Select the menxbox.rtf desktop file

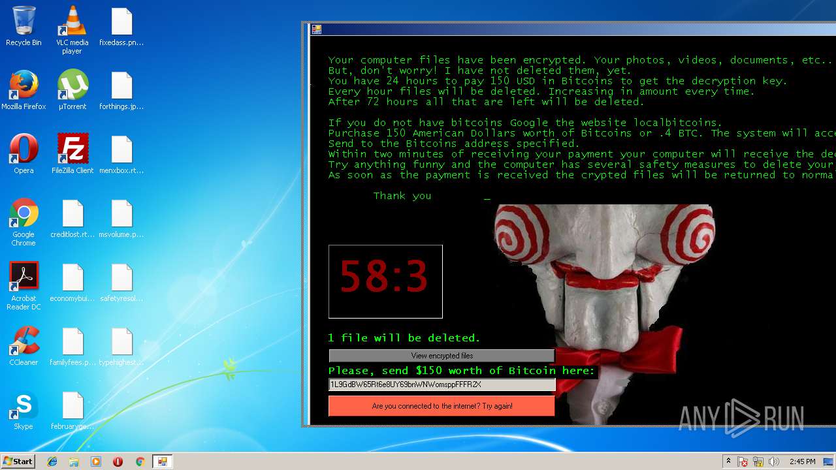click(x=121, y=154)
